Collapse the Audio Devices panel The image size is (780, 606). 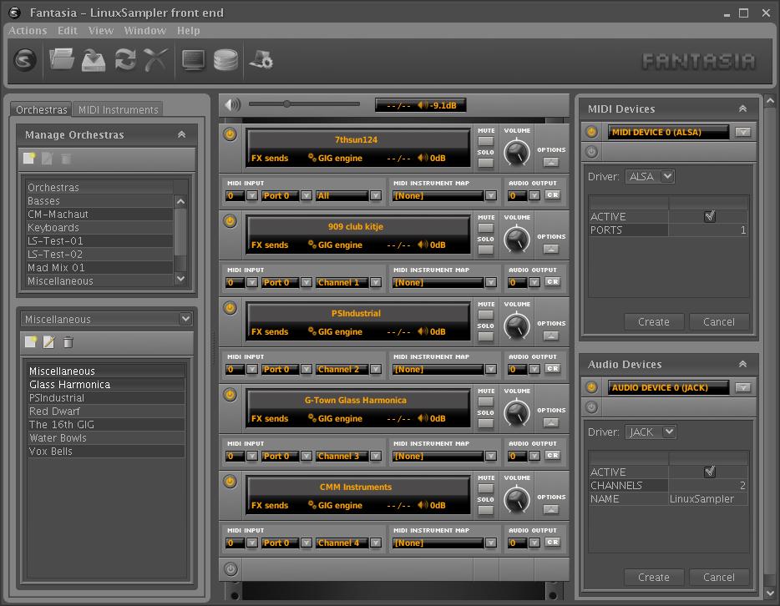(742, 364)
